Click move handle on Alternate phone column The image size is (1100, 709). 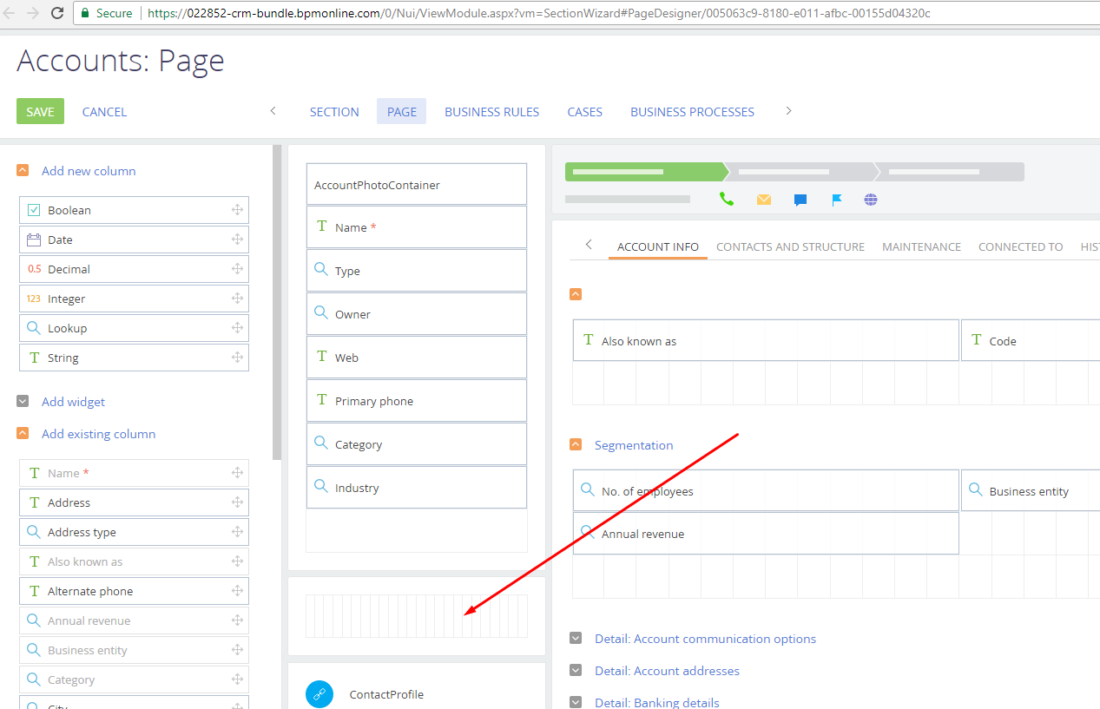[x=237, y=591]
